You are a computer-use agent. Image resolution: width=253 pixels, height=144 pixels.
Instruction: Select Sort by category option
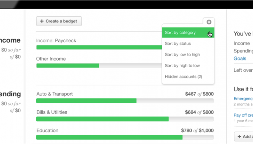point(180,33)
